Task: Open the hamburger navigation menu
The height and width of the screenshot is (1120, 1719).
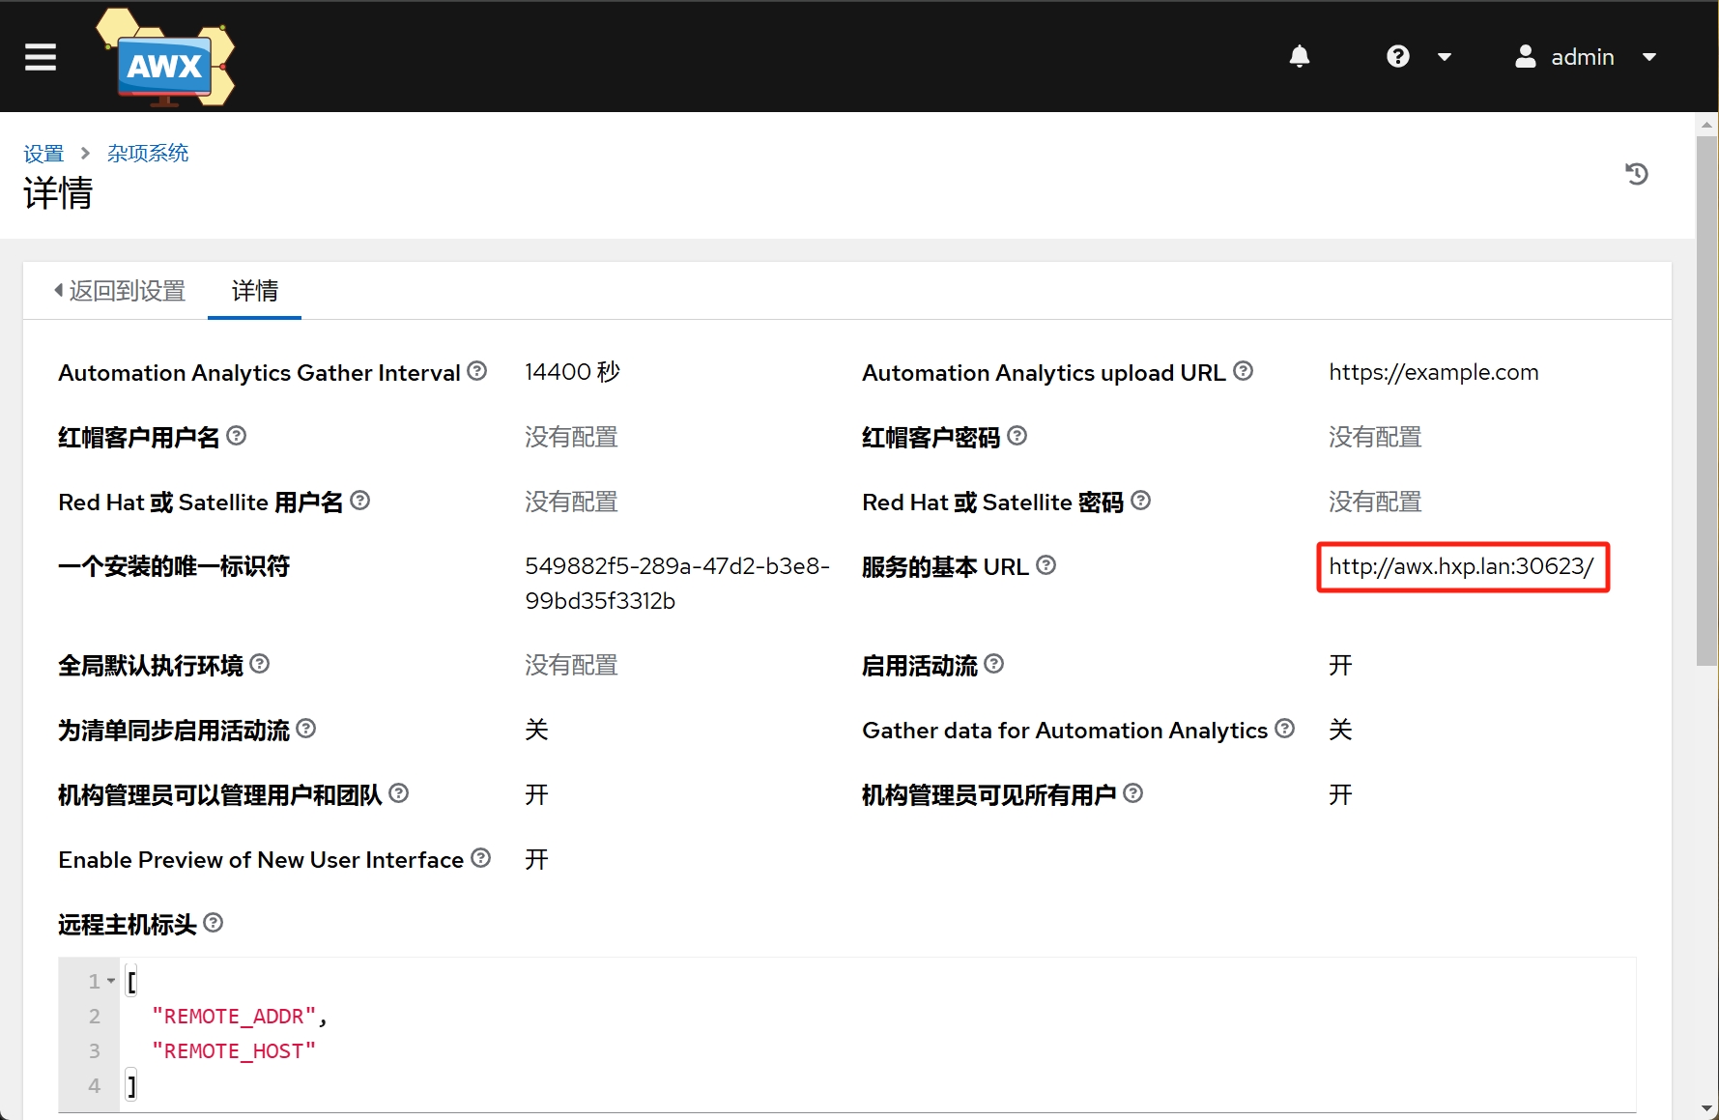Action: pyautogui.click(x=41, y=57)
